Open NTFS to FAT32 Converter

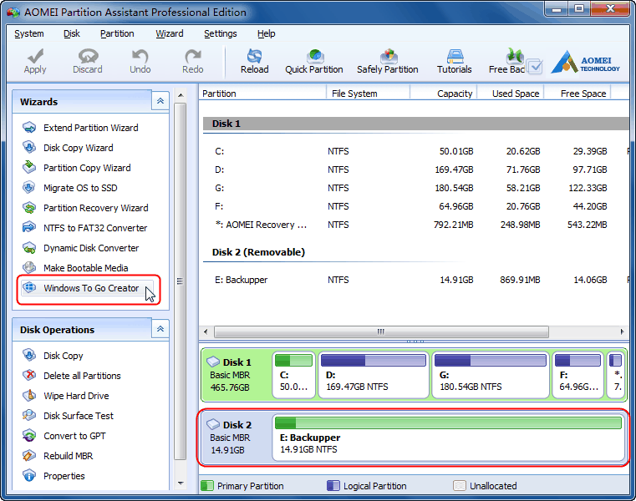pyautogui.click(x=95, y=228)
